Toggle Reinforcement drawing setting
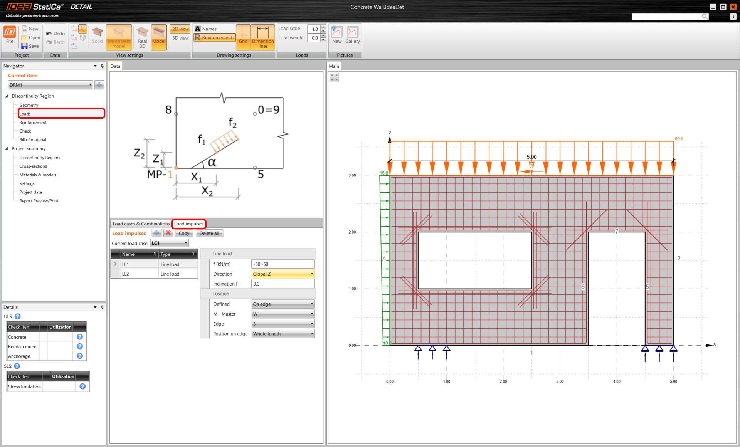740x447 pixels. (x=214, y=38)
